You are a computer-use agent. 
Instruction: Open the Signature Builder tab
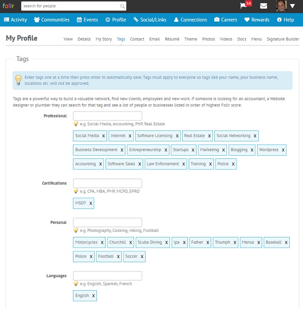(283, 39)
